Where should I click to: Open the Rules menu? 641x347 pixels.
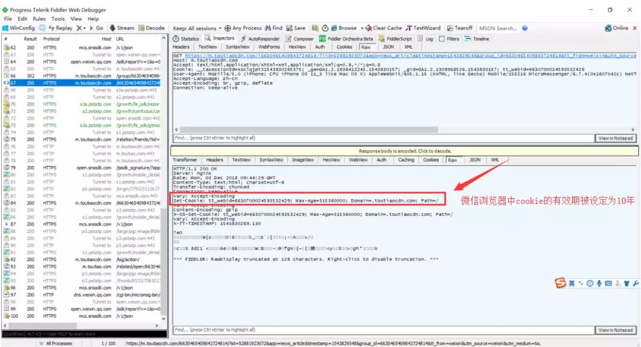point(39,19)
